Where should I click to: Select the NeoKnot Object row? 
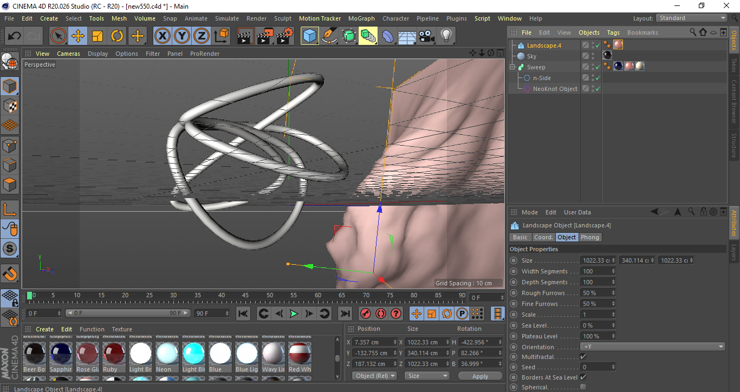(555, 89)
